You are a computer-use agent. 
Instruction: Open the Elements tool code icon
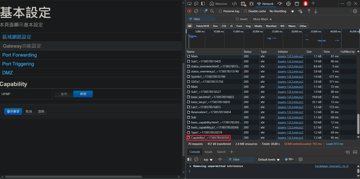[234, 4]
